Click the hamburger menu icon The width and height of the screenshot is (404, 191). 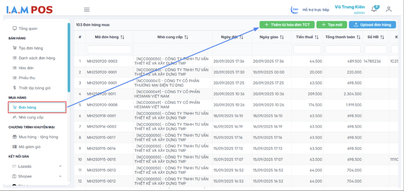tap(87, 10)
